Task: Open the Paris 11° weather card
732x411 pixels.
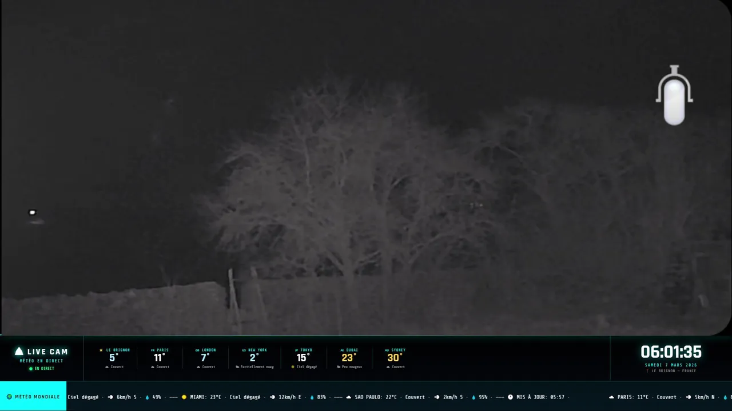Action: 160,358
